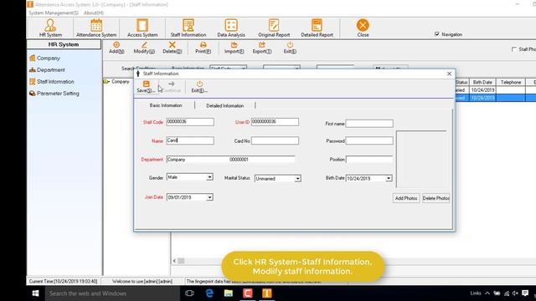The height and width of the screenshot is (301, 536).
Task: Switch to Detailed Information tab
Action: (x=225, y=106)
